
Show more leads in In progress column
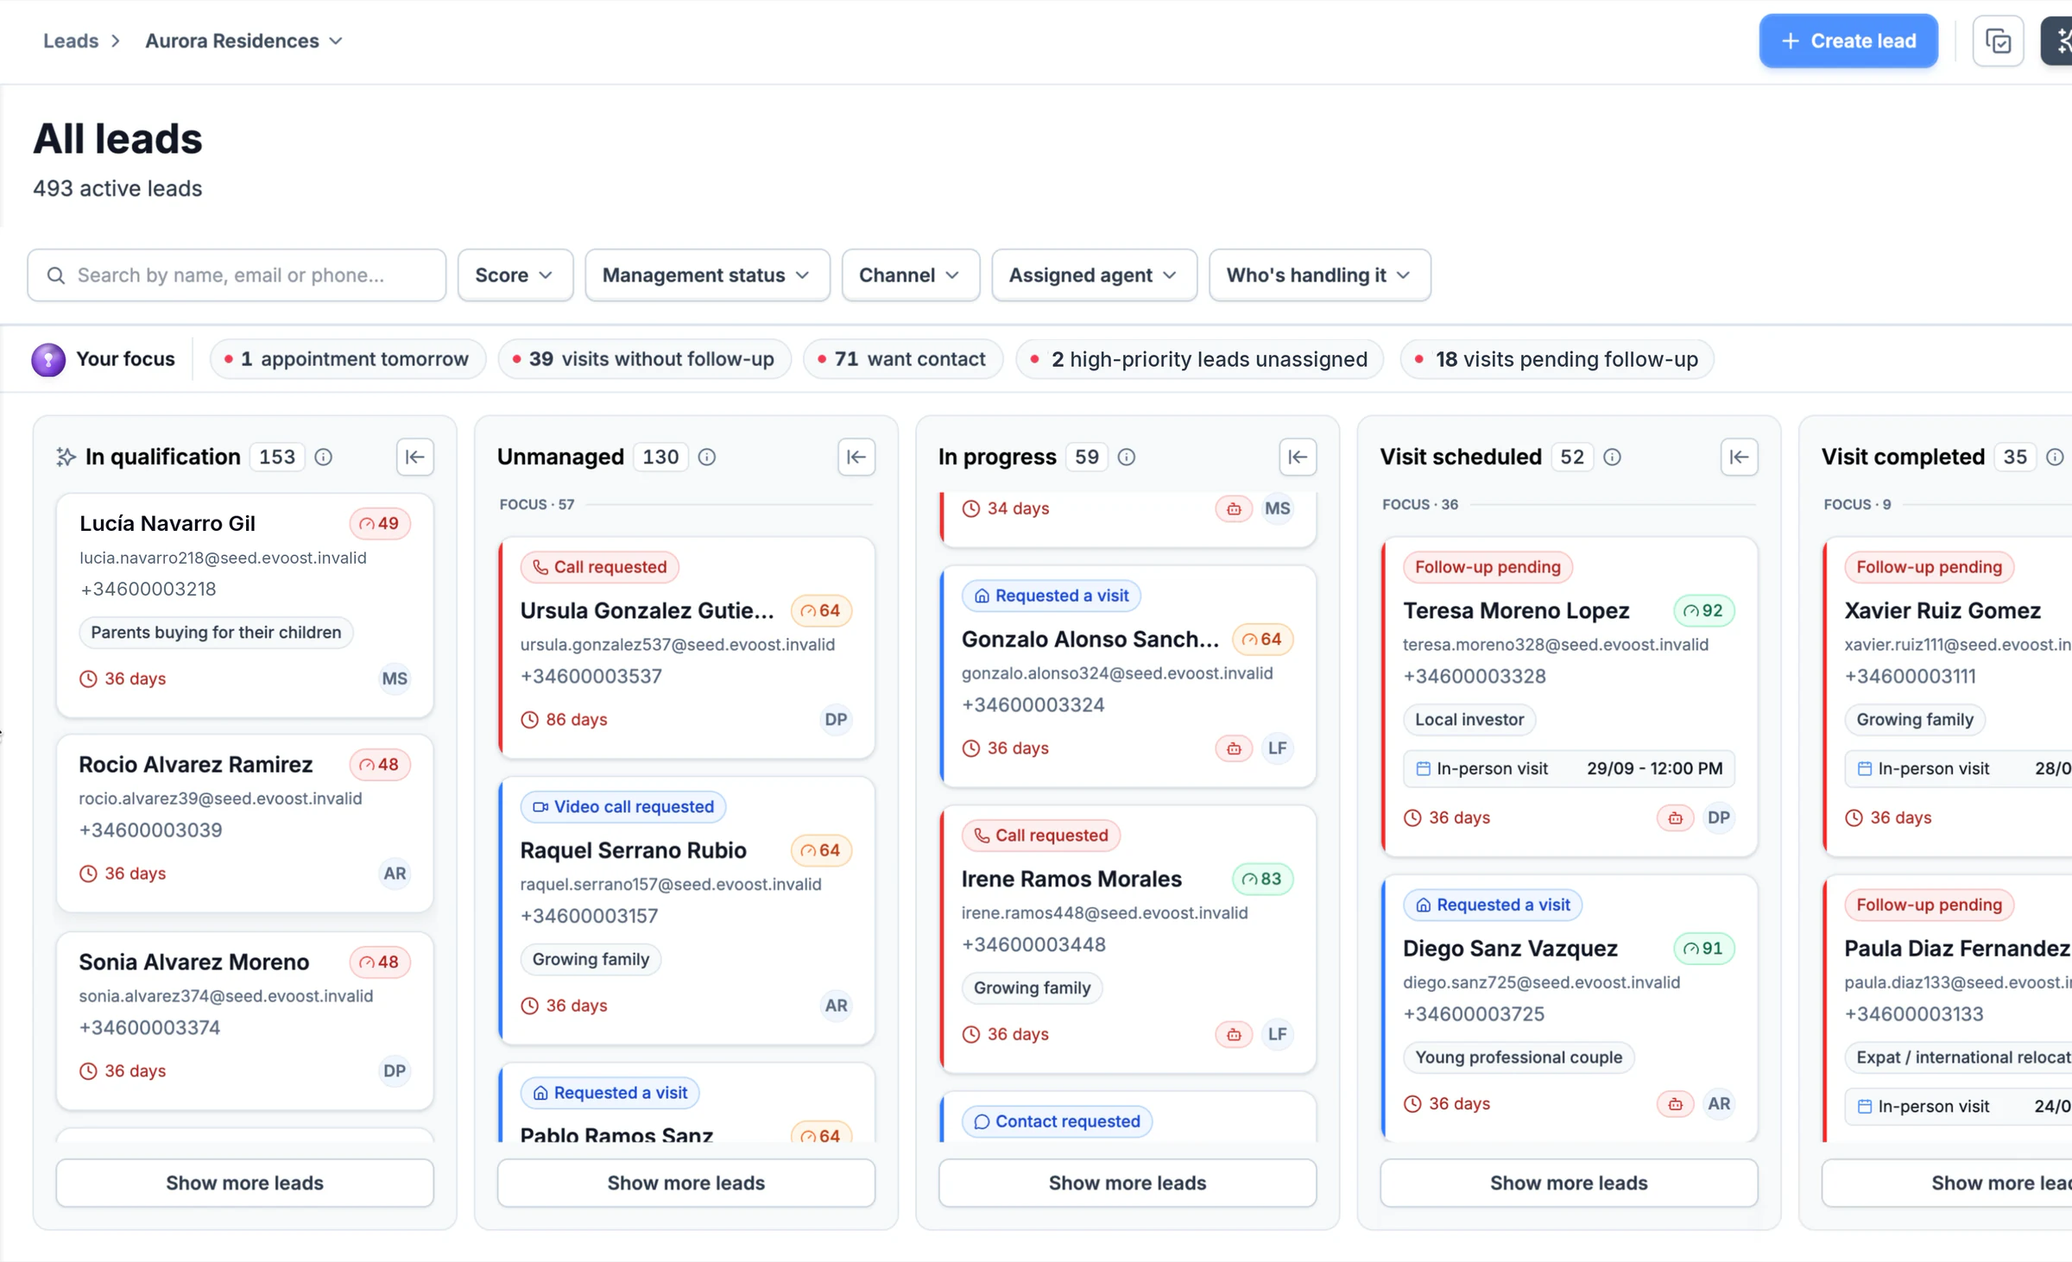[1127, 1183]
